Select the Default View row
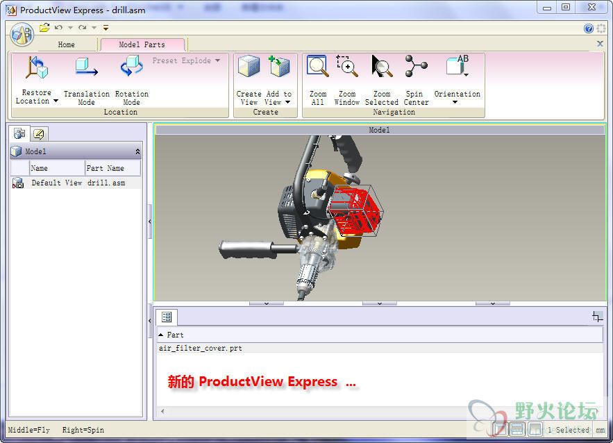613x443 pixels. pyautogui.click(x=76, y=183)
